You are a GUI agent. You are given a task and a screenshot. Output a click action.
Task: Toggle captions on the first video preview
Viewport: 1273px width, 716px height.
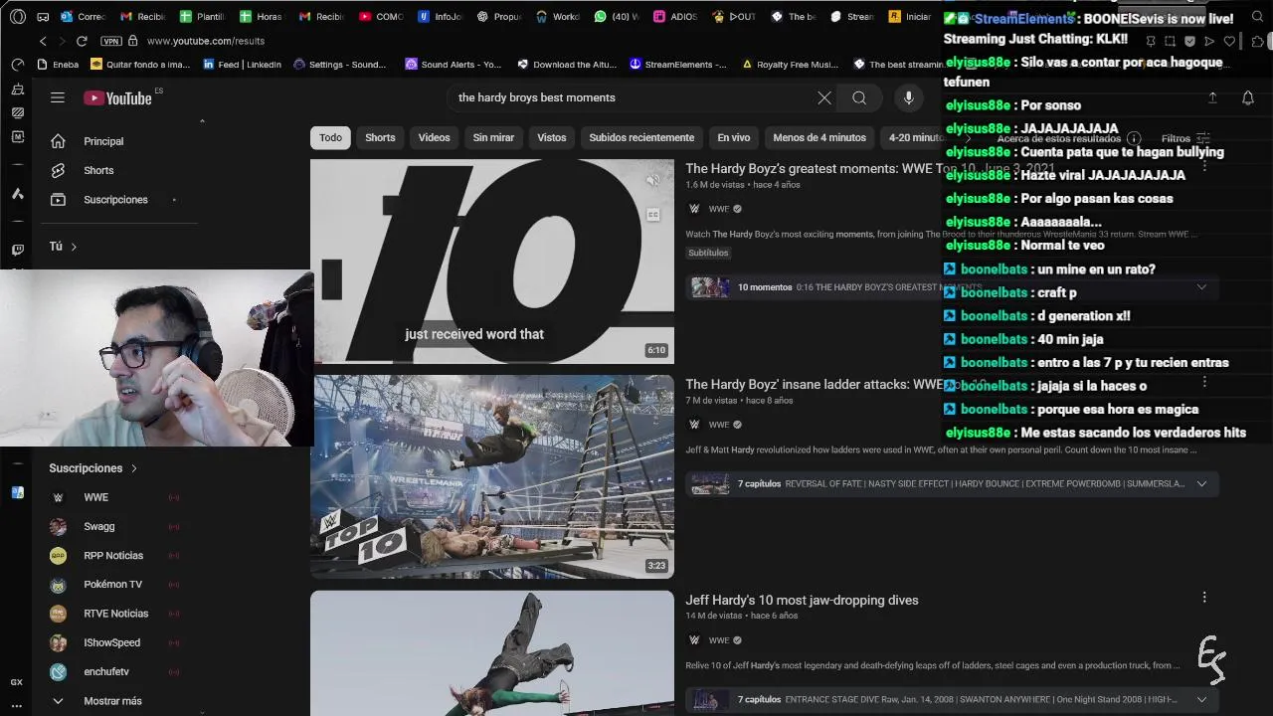(652, 215)
